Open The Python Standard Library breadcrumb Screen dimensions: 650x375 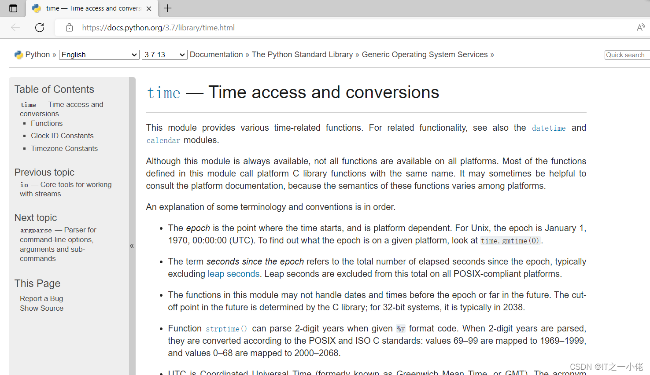pyautogui.click(x=302, y=55)
